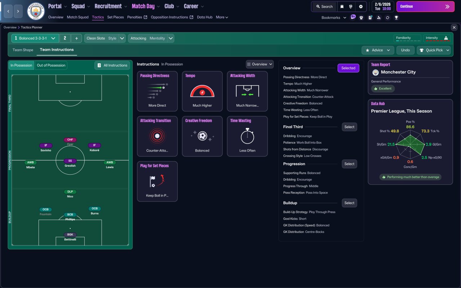Screen dimensions: 461x288
Task: Open the Overview instructions view dropdown
Action: coord(260,64)
